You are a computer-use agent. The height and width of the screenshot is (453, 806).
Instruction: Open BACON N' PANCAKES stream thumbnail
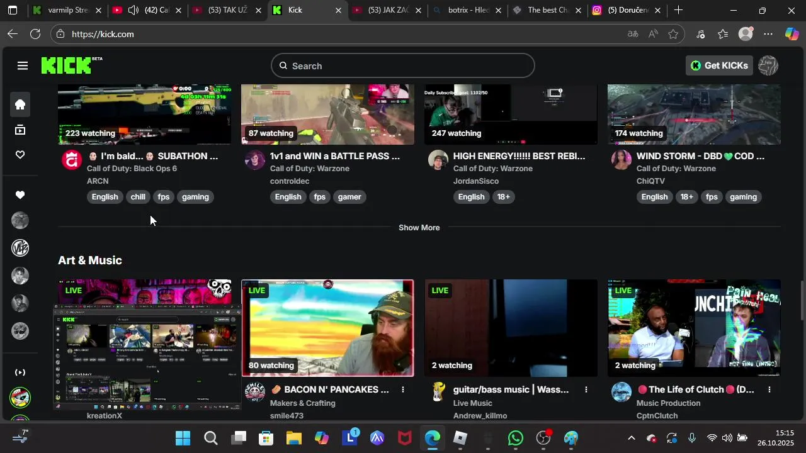[x=327, y=328]
